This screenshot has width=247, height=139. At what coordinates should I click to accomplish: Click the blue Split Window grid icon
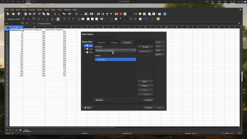pyautogui.click(x=165, y=14)
